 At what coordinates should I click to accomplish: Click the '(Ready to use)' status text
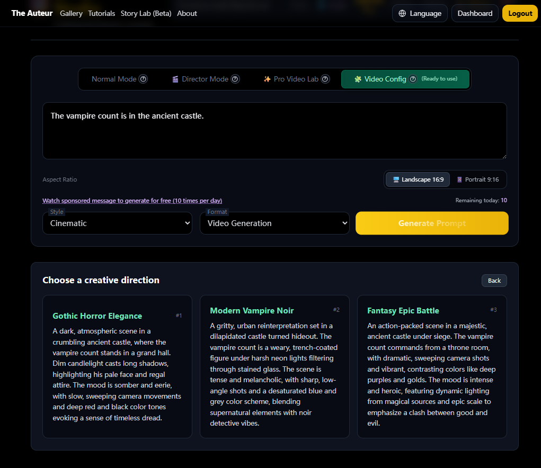[439, 78]
